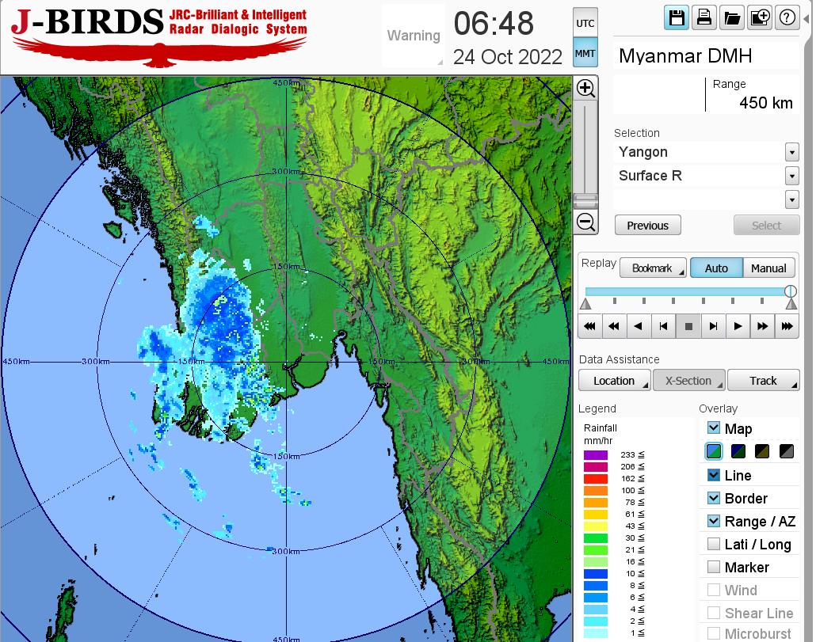Print the current radar image
The image size is (816, 642).
tap(704, 17)
